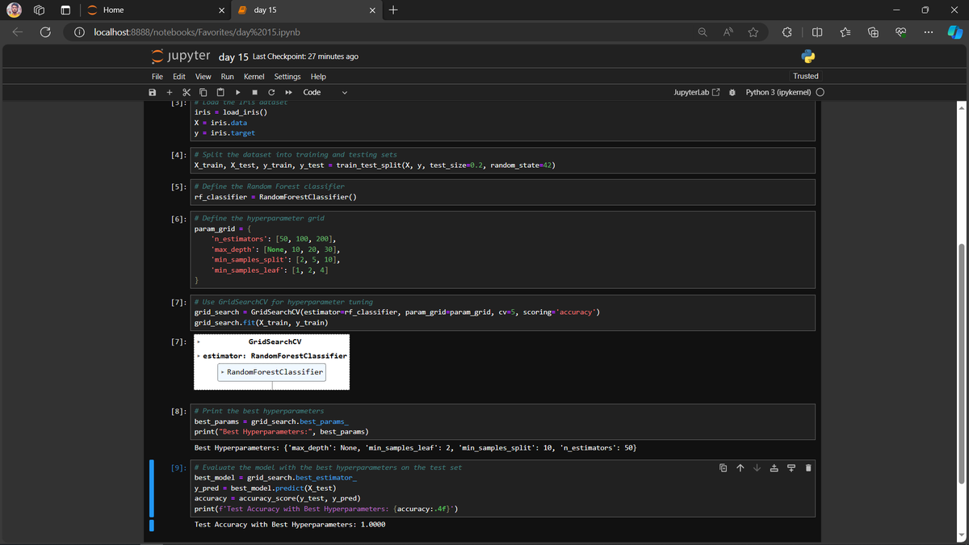969x545 pixels.
Task: Open Workspaces icon in title bar
Action: (38, 10)
